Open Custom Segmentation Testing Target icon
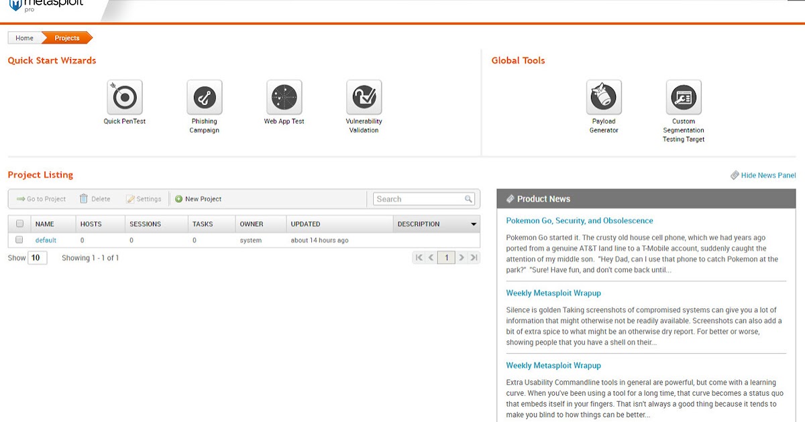Image resolution: width=805 pixels, height=422 pixels. coord(684,97)
